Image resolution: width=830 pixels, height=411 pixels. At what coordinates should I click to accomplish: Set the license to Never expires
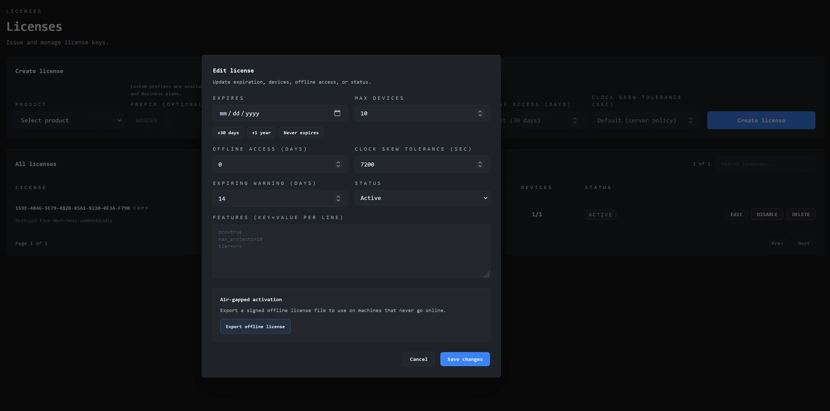pos(301,132)
